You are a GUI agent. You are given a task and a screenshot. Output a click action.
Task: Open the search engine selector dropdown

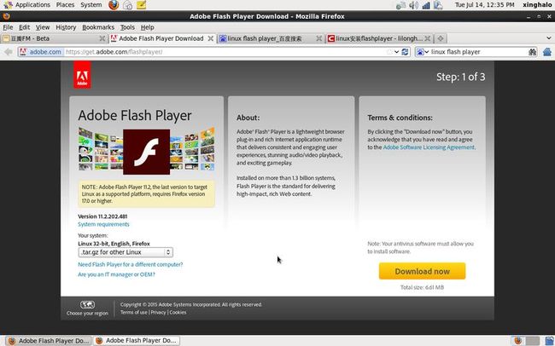(423, 52)
